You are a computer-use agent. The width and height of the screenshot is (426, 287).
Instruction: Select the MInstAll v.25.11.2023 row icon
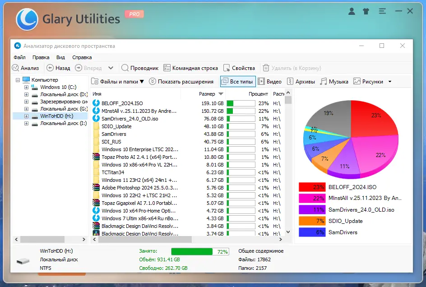pyautogui.click(x=96, y=111)
